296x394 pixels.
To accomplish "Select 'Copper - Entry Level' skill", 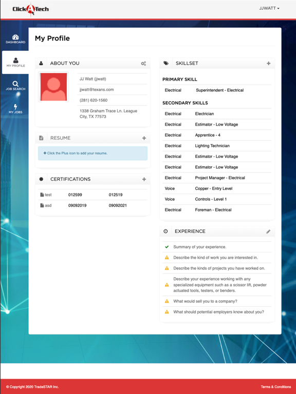I will [213, 188].
